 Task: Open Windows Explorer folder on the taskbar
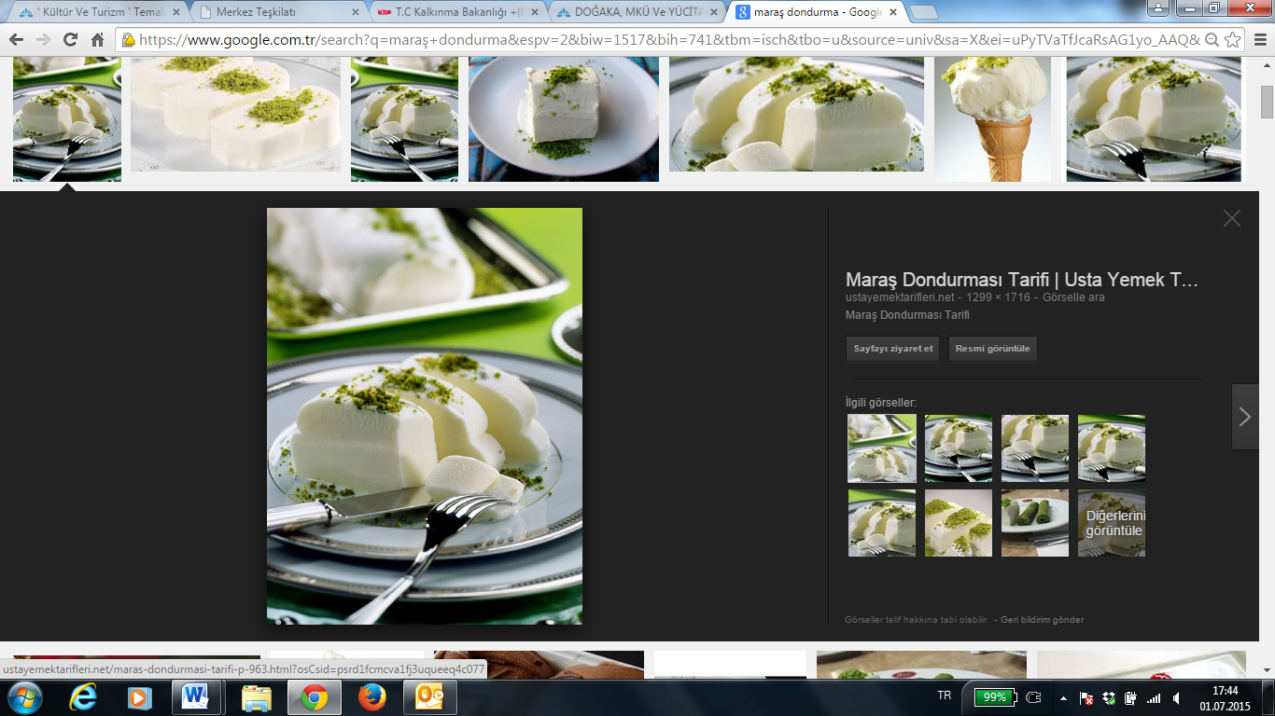pos(256,697)
